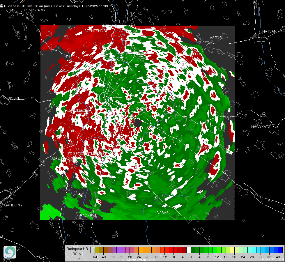
Task: Click the pale yellow 20 m/s legend swatch
Action: point(233,250)
